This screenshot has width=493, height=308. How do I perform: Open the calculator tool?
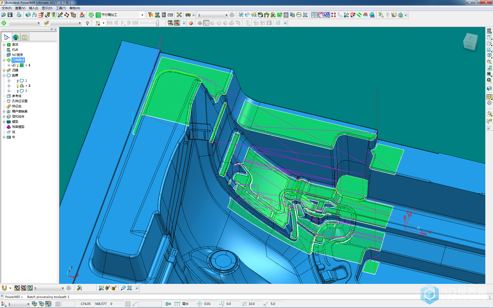[164, 15]
